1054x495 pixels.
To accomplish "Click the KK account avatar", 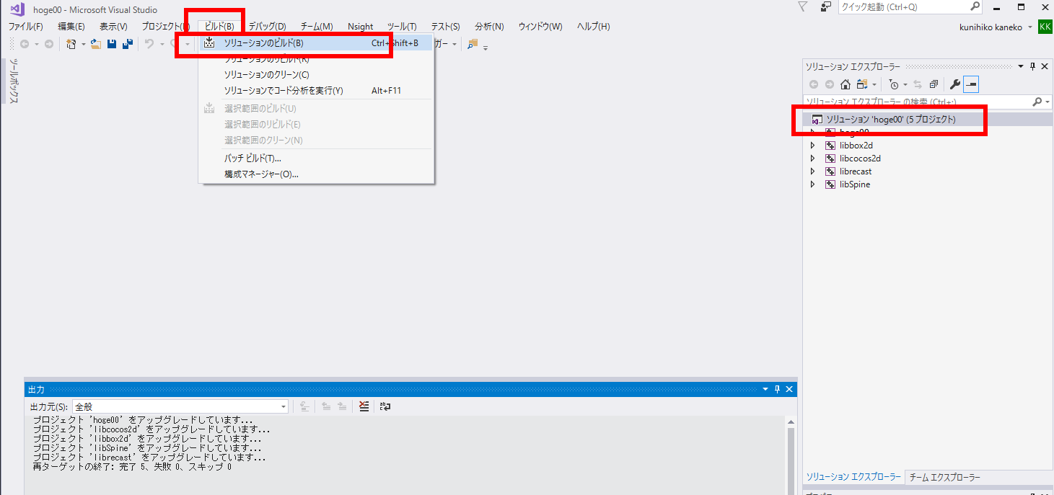I will coord(1045,27).
